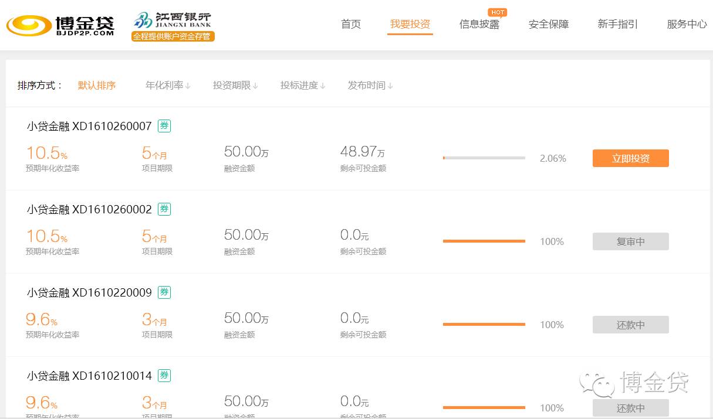This screenshot has height=419, width=713.
Task: Click the 50.00万 amount of XD1610260007
Action: pos(246,152)
